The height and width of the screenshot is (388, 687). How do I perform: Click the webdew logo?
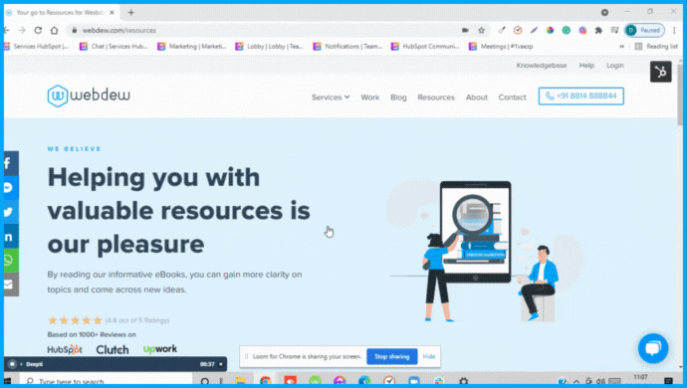pos(89,96)
